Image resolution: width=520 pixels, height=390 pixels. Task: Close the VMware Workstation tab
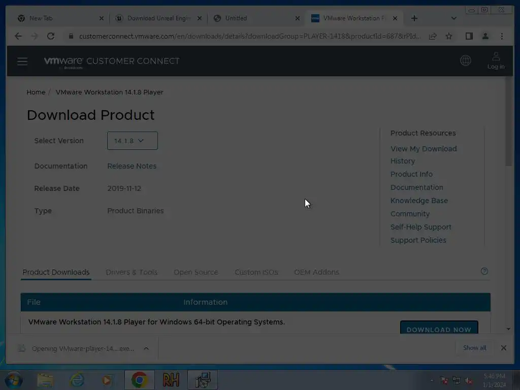click(x=395, y=18)
